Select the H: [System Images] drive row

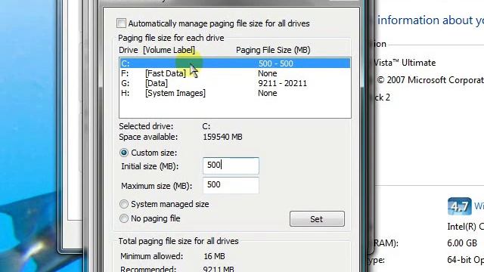[235, 93]
